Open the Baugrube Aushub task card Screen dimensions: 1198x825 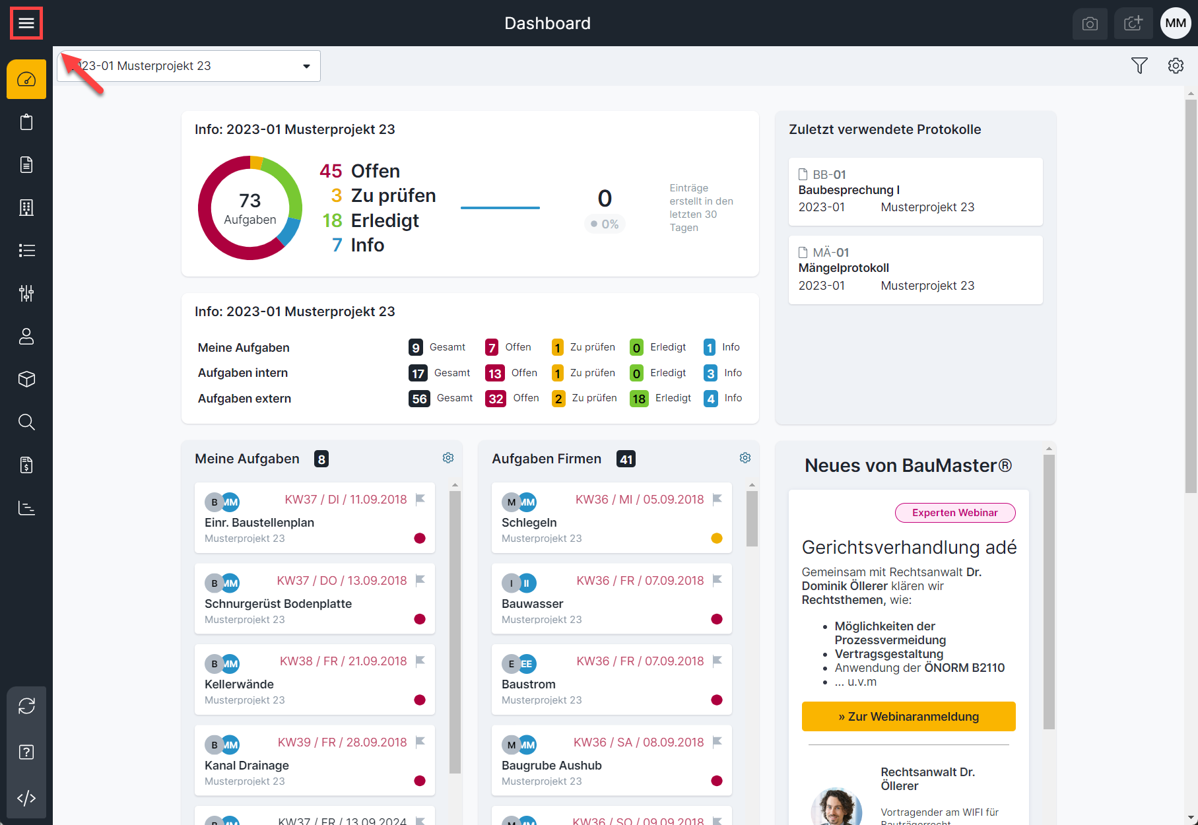pyautogui.click(x=611, y=761)
